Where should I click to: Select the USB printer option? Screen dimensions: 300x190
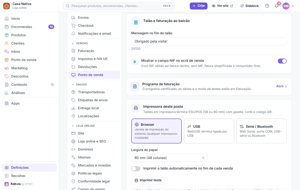(x=209, y=131)
